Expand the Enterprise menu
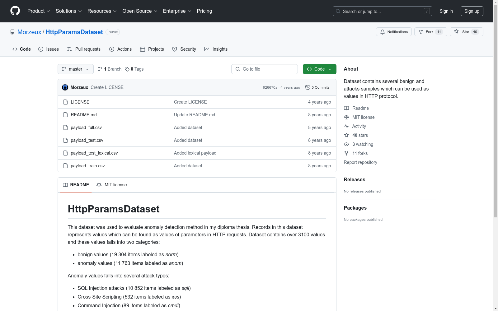Image resolution: width=498 pixels, height=311 pixels. coord(177,11)
